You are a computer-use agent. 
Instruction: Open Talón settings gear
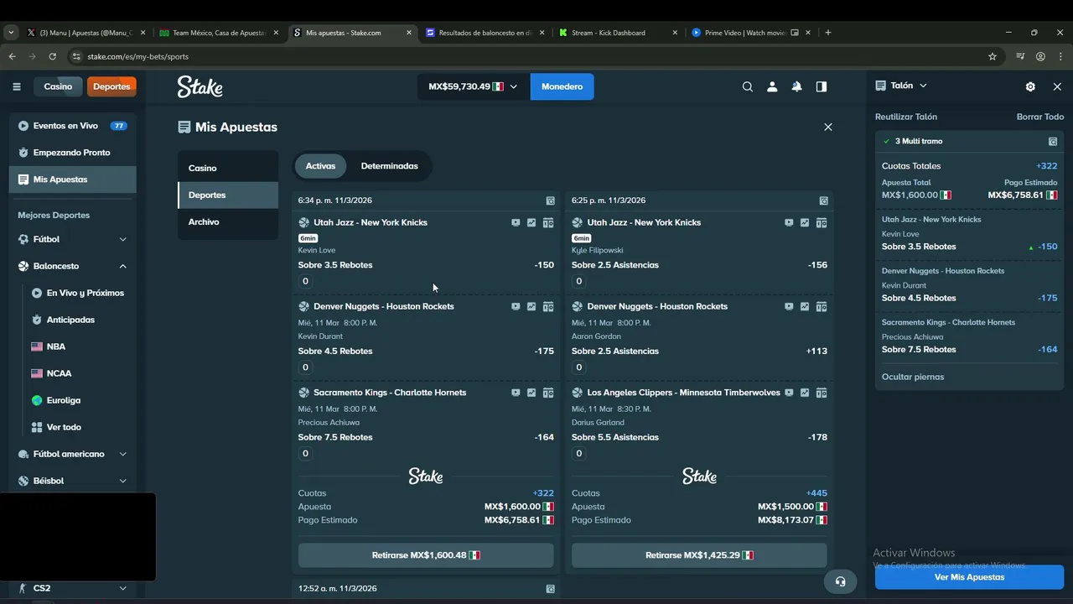coord(1030,86)
